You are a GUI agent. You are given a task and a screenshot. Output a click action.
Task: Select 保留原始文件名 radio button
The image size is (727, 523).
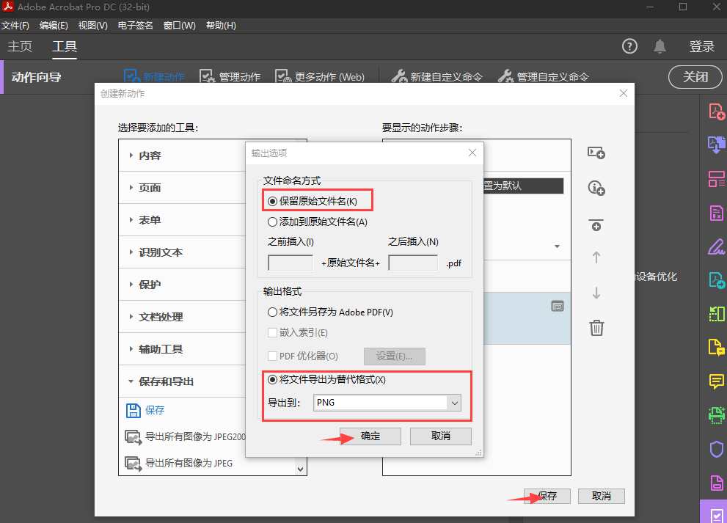[273, 201]
